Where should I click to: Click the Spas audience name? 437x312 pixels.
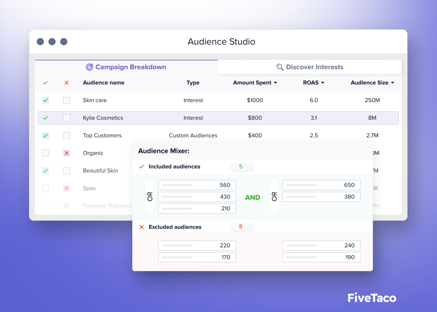pos(89,188)
